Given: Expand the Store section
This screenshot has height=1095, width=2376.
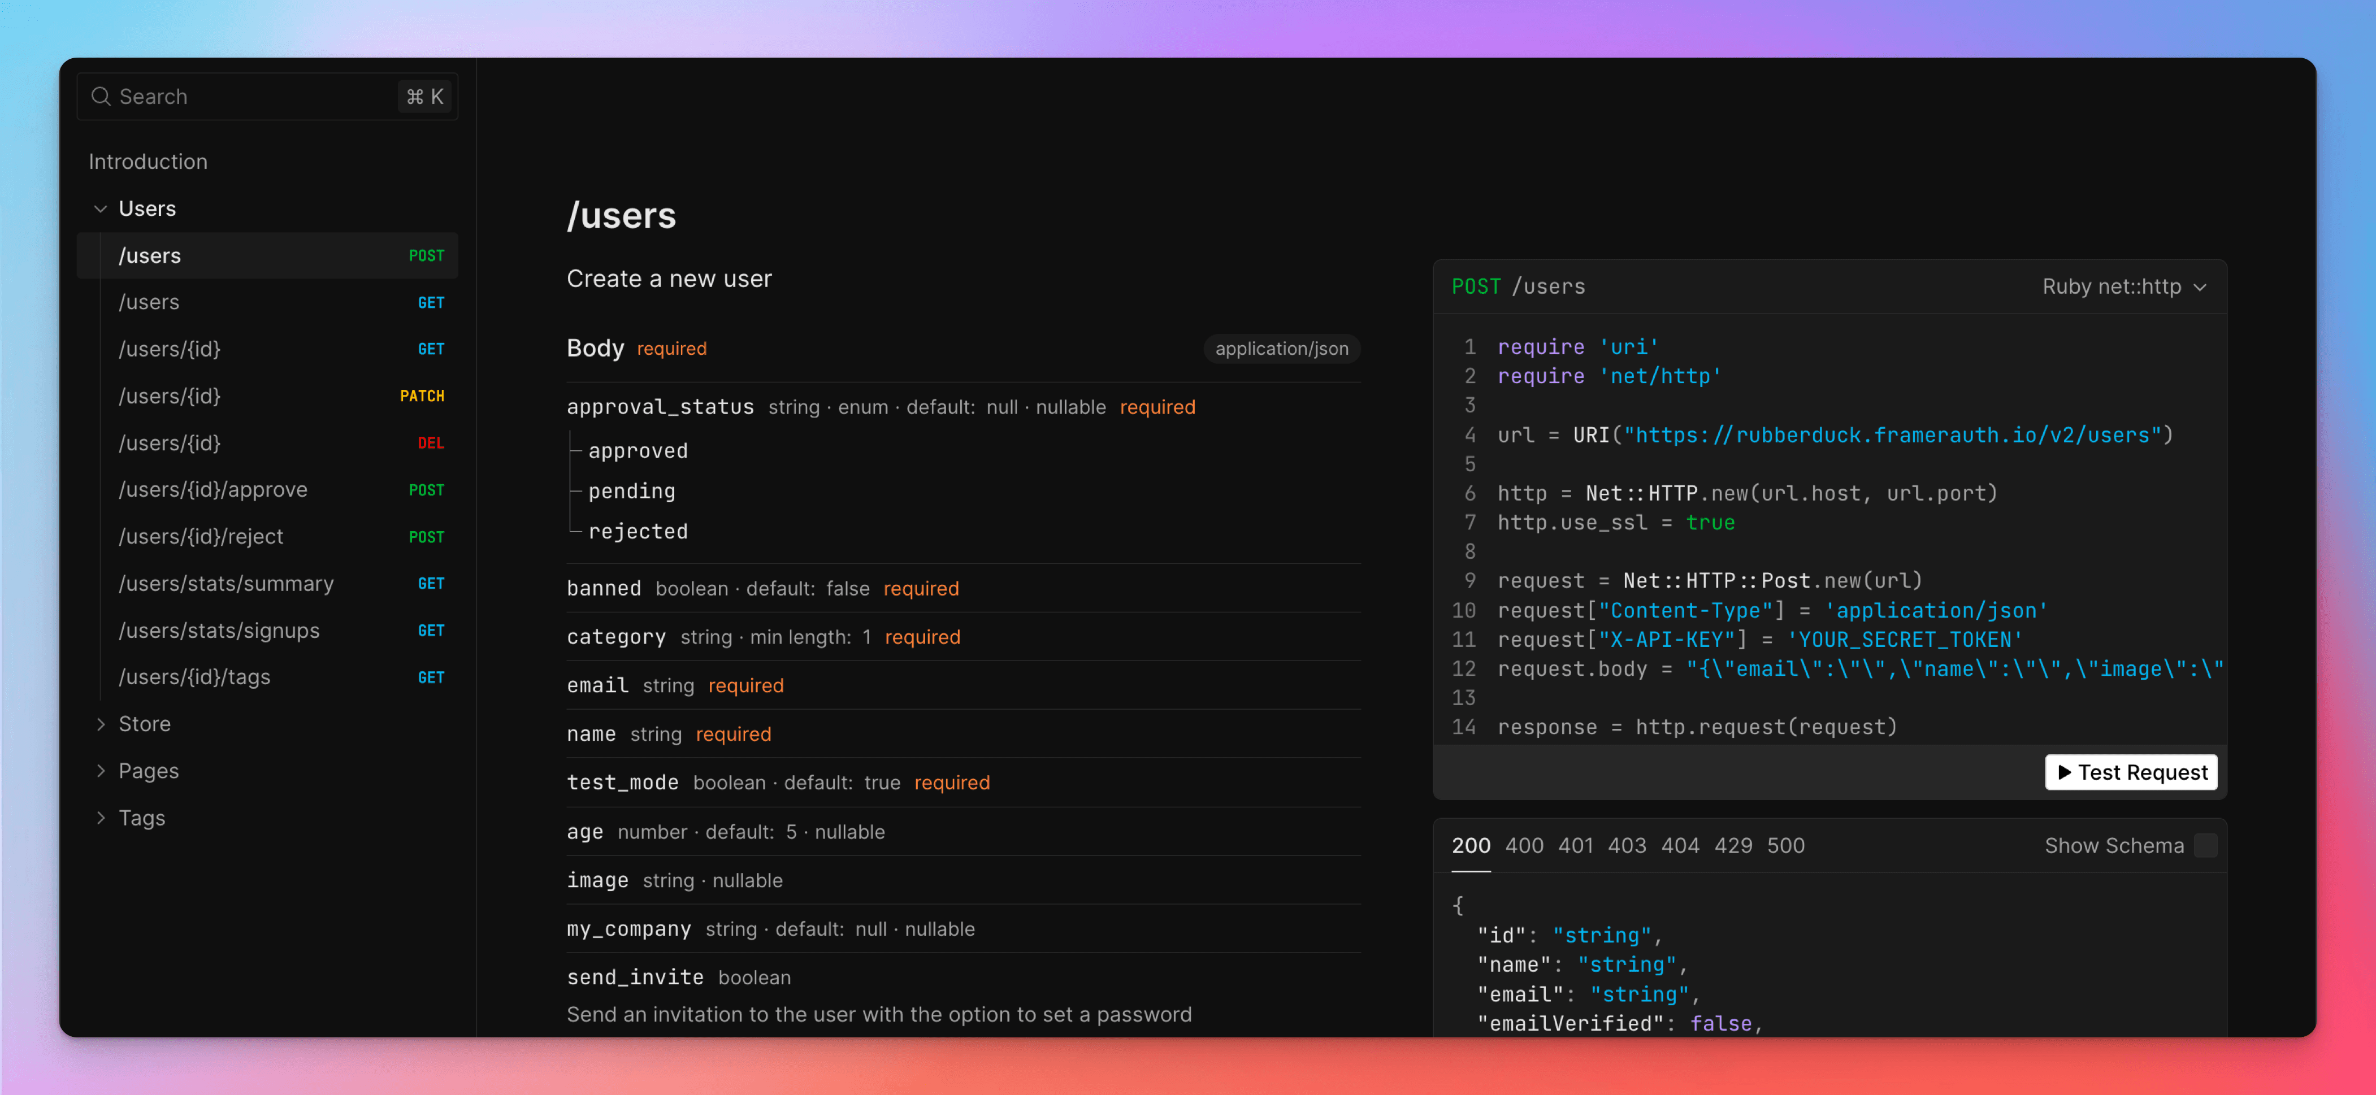Looking at the screenshot, I should point(101,724).
